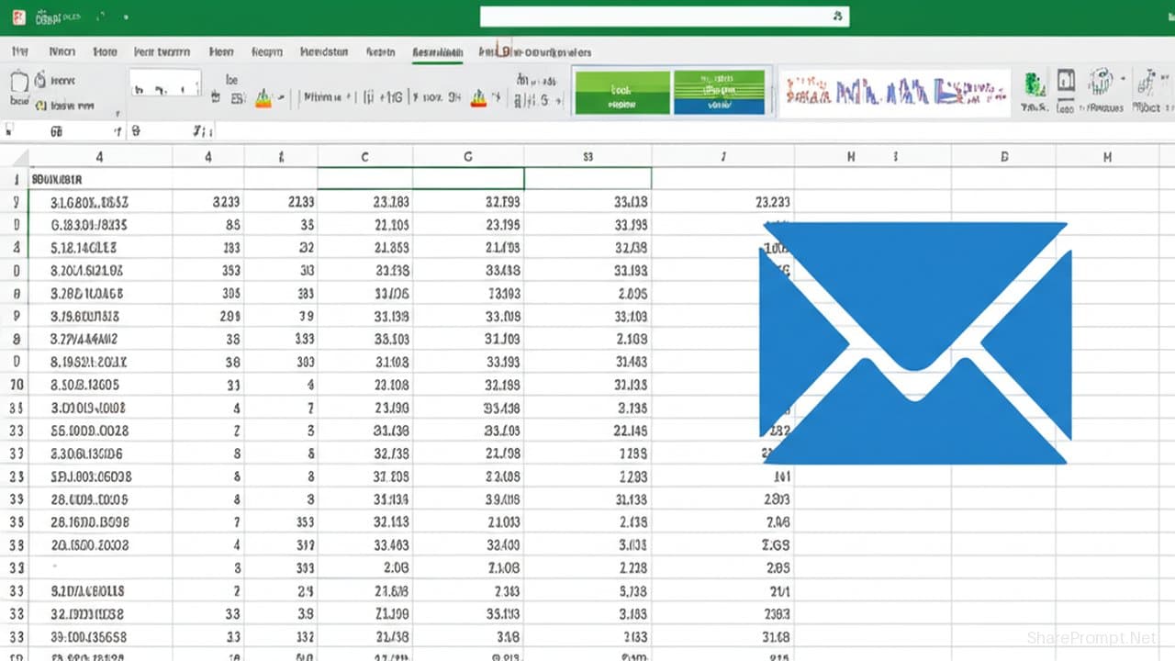Screen dimensions: 1175x661
Task: Choose the green and blue style thumbnail
Action: (719, 93)
